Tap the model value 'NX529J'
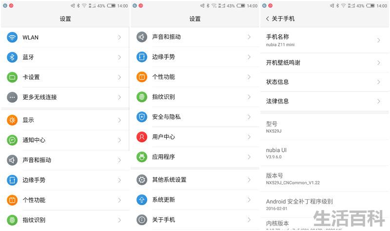 point(274,131)
